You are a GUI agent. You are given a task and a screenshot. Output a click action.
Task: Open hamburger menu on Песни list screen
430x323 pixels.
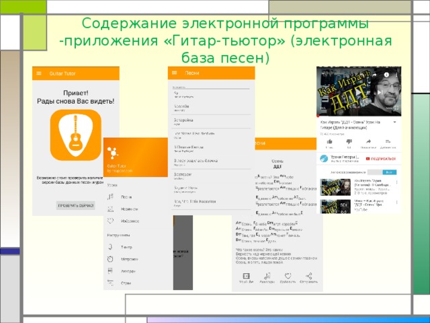[175, 73]
